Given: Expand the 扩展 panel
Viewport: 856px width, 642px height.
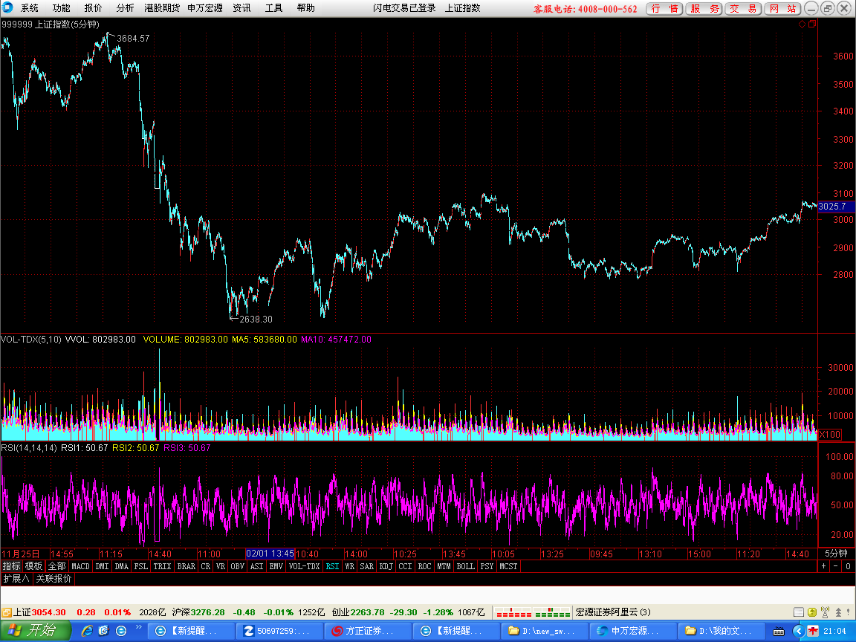Looking at the screenshot, I should [16, 578].
